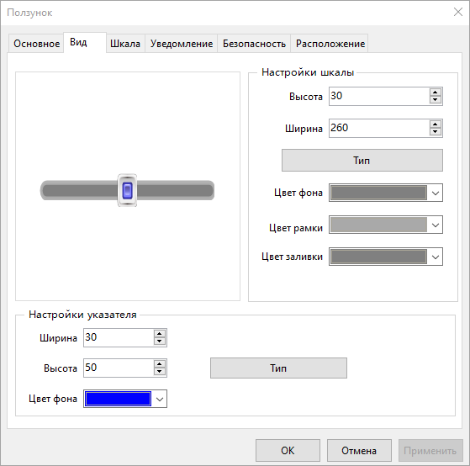Increase scale Ширина with up arrow

(436, 124)
